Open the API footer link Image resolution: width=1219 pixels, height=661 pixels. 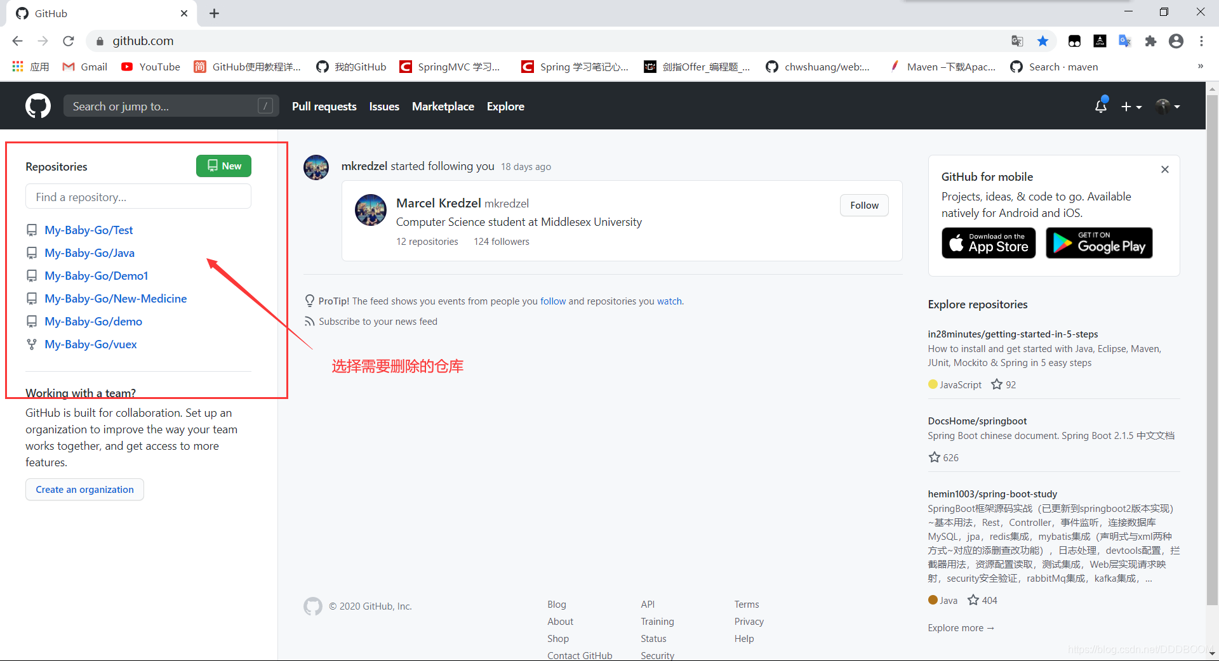648,605
